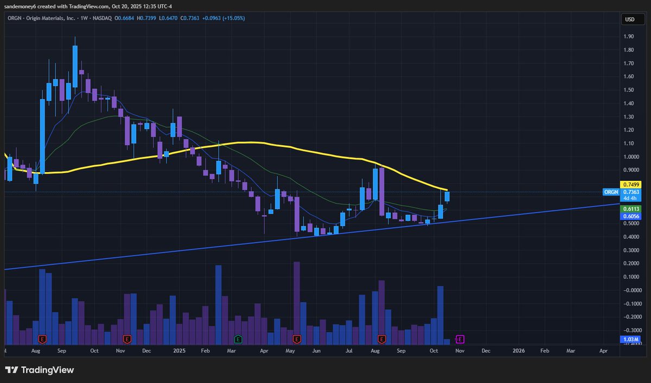The width and height of the screenshot is (651, 383).
Task: Click the 2025 year label on the timeline
Action: [178, 351]
